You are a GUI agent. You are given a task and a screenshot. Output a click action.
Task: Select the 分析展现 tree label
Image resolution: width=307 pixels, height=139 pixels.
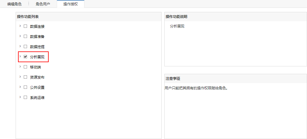[x=37, y=57]
